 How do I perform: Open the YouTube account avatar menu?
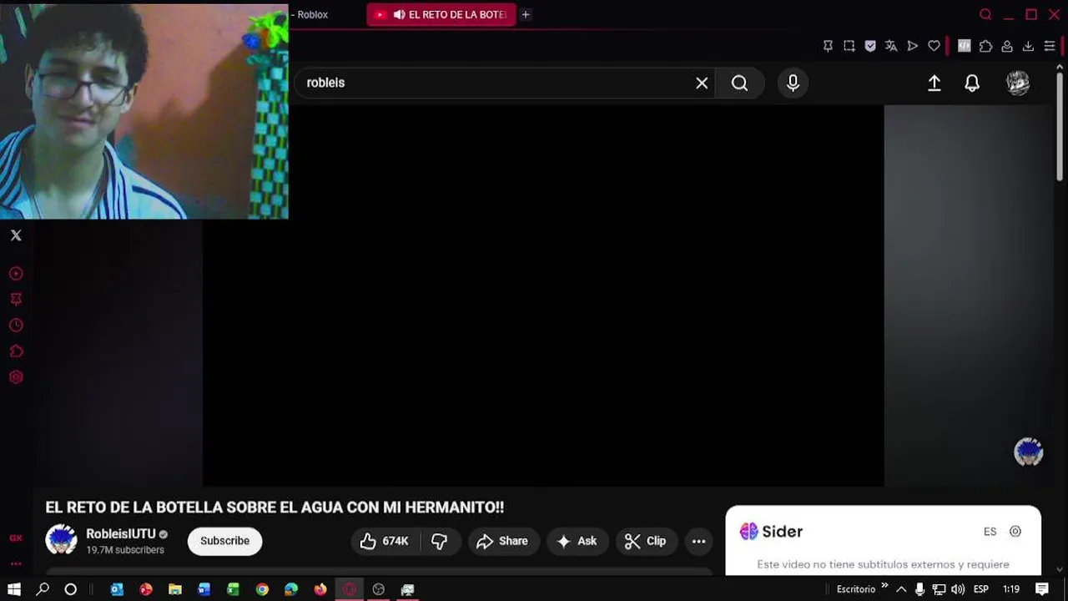pyautogui.click(x=1018, y=83)
